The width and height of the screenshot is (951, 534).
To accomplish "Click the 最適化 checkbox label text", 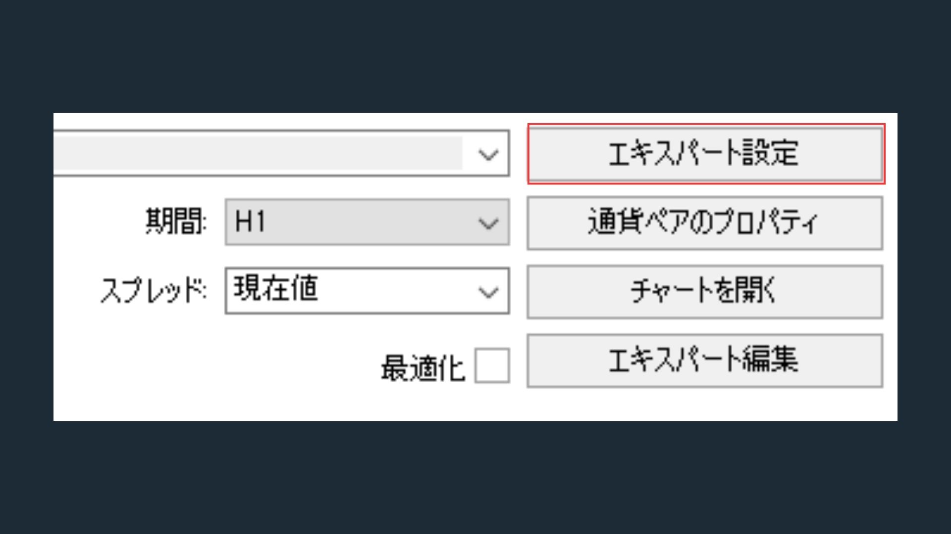I will (423, 368).
